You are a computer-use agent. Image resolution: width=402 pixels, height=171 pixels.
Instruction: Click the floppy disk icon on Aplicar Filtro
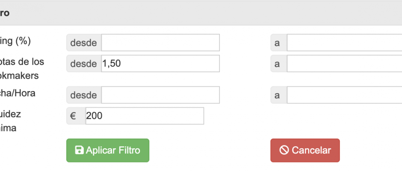(x=79, y=150)
